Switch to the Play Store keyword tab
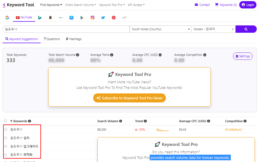 pyautogui.click(x=82, y=17)
